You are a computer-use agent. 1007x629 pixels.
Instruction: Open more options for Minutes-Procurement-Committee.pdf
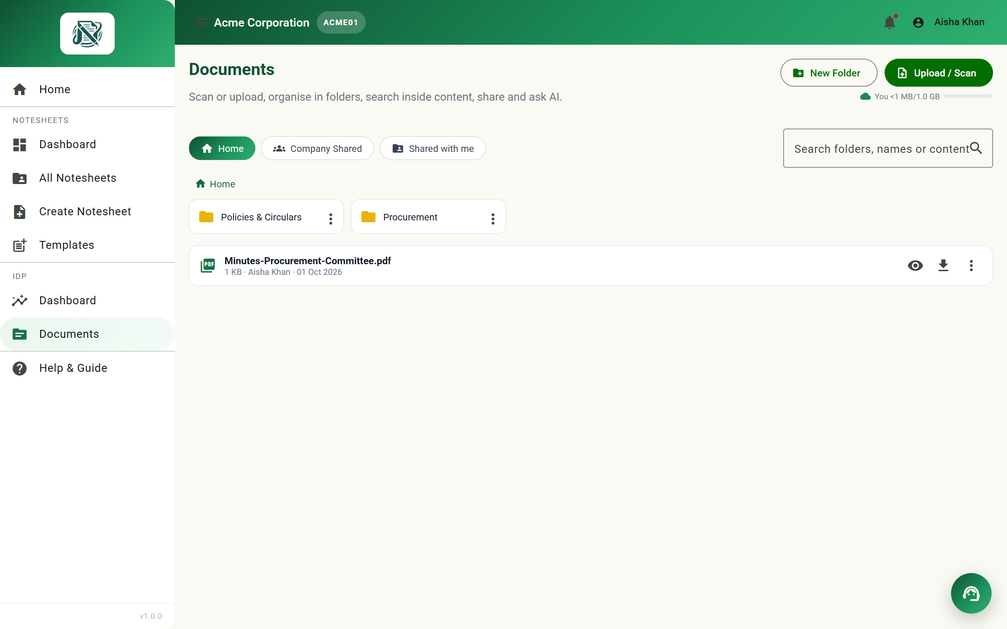tap(971, 265)
